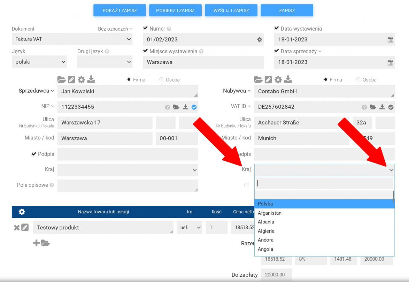This screenshot has height=282, width=409.
Task: Select Albania in country list
Action: (324, 222)
